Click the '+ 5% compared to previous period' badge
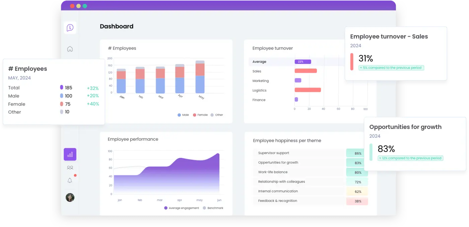 391,68
